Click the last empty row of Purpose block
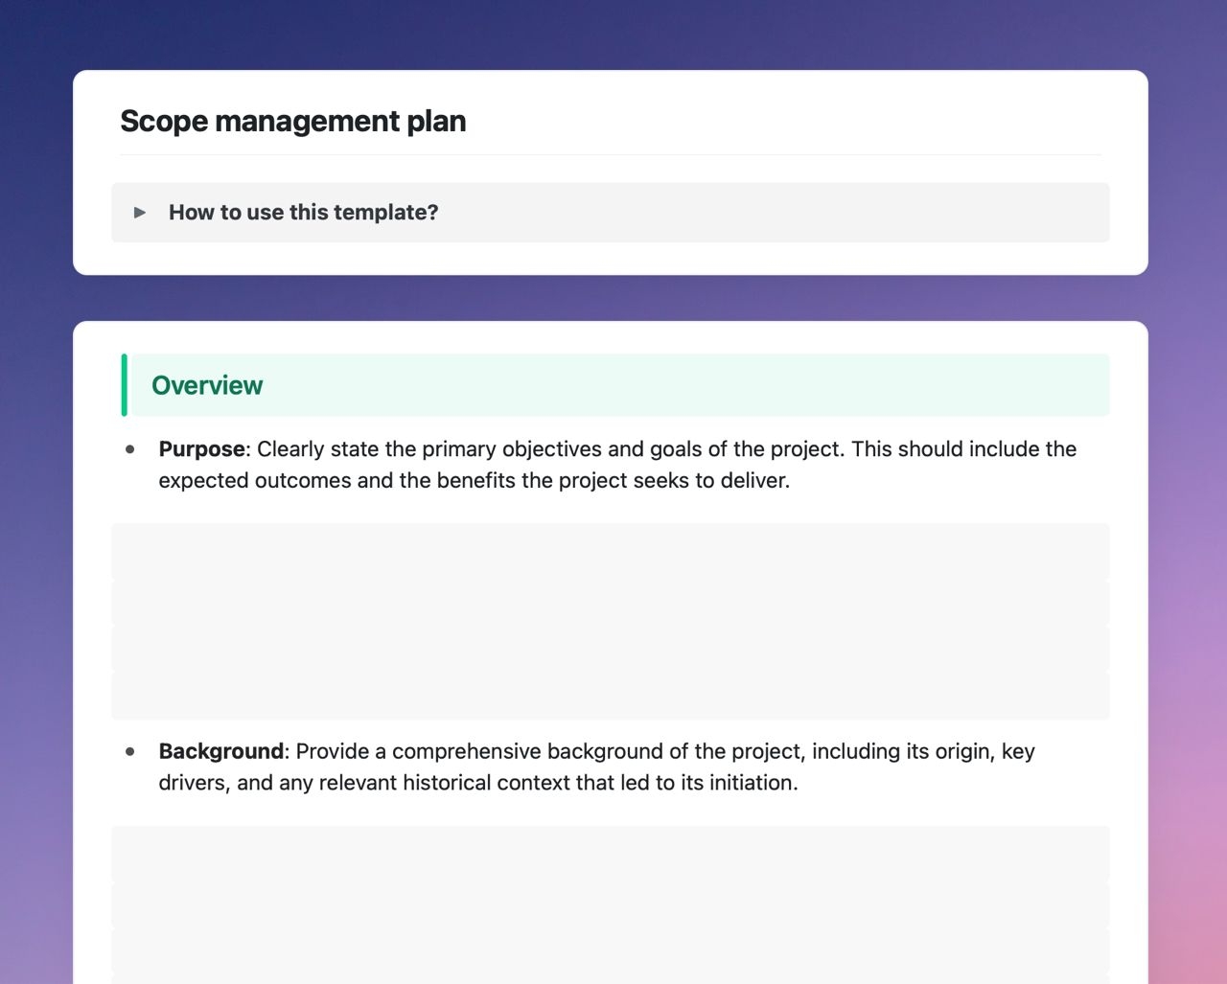The height and width of the screenshot is (984, 1227). pyautogui.click(x=610, y=696)
